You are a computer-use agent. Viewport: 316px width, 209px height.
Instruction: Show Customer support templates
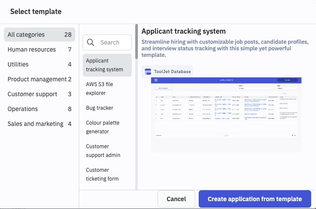coord(39,94)
